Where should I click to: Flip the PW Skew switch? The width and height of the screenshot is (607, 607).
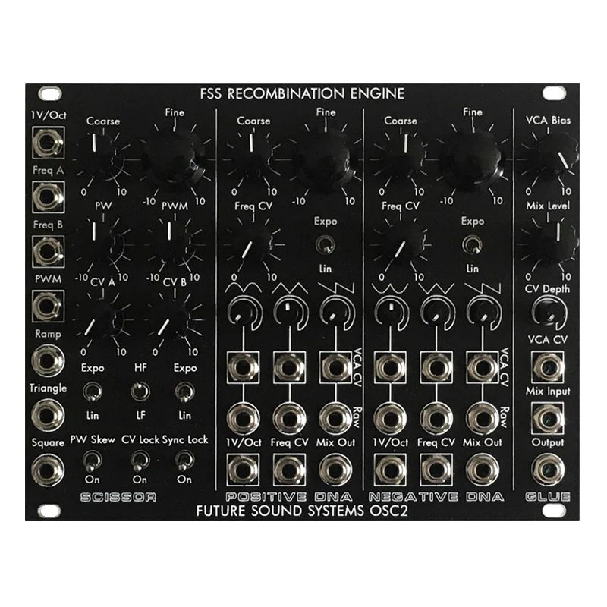click(x=92, y=461)
